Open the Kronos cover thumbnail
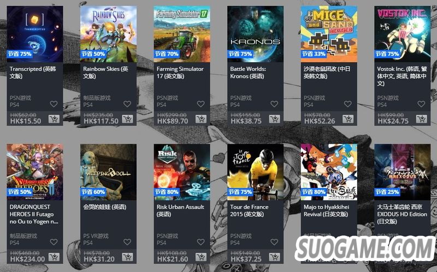 point(255,34)
